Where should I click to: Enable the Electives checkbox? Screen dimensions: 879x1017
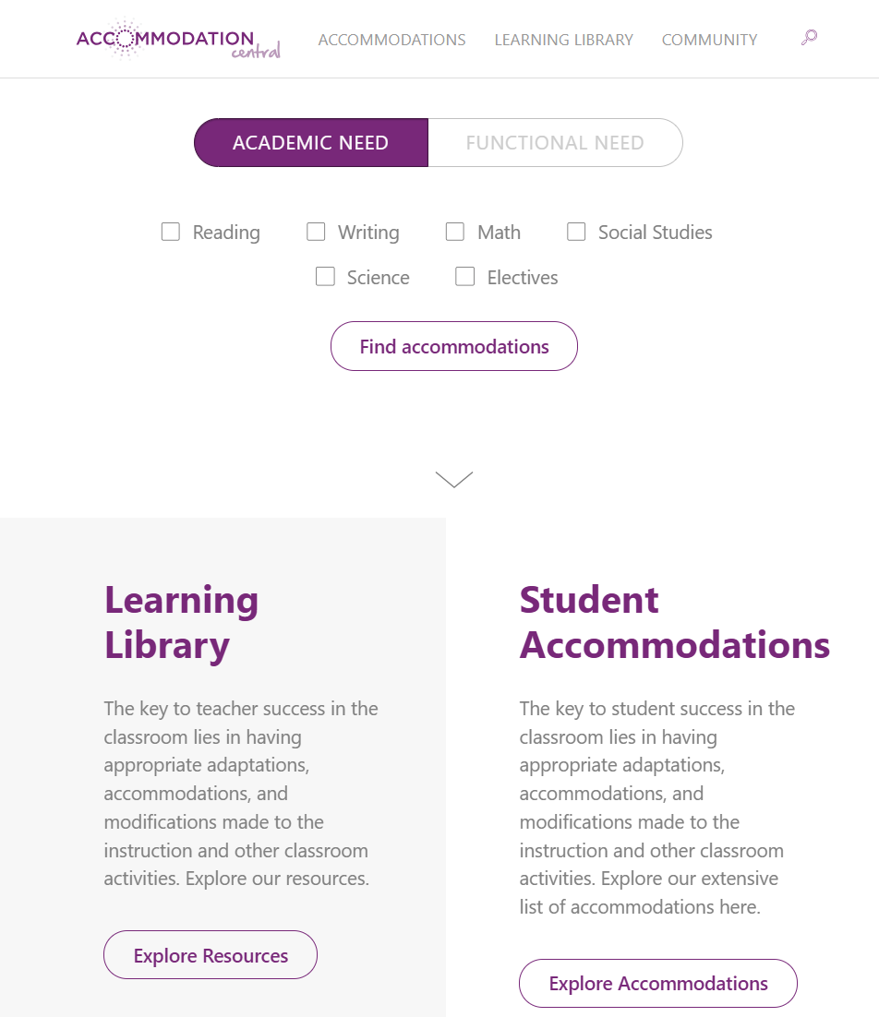464,277
